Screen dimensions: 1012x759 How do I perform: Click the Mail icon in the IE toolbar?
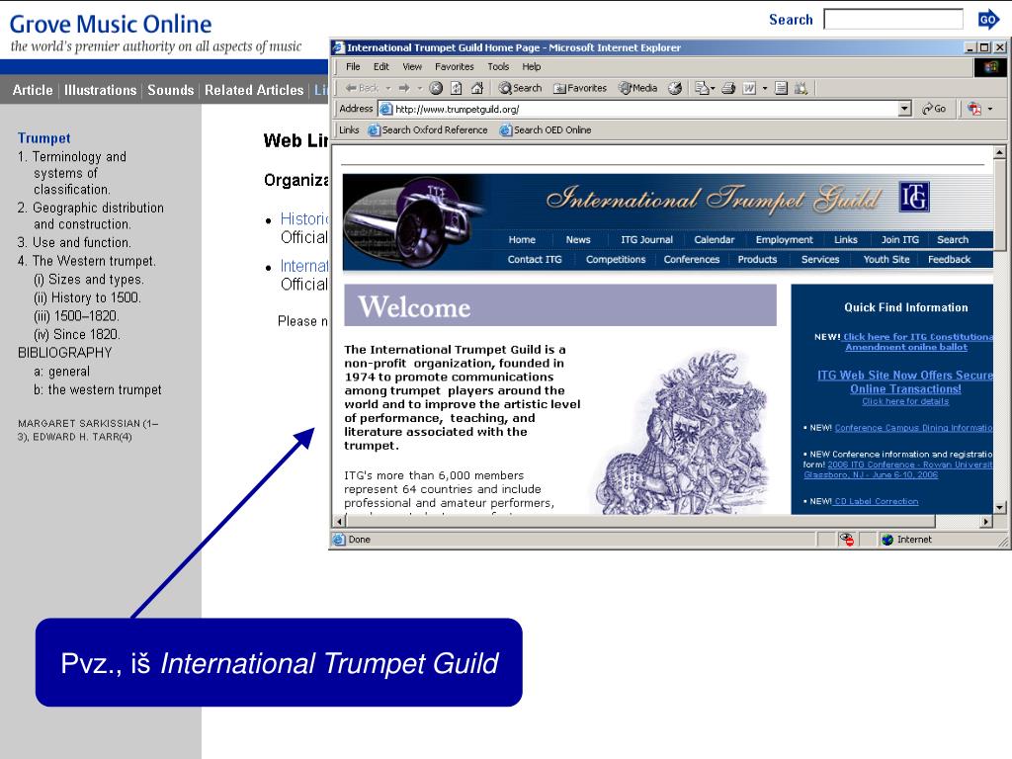click(702, 88)
